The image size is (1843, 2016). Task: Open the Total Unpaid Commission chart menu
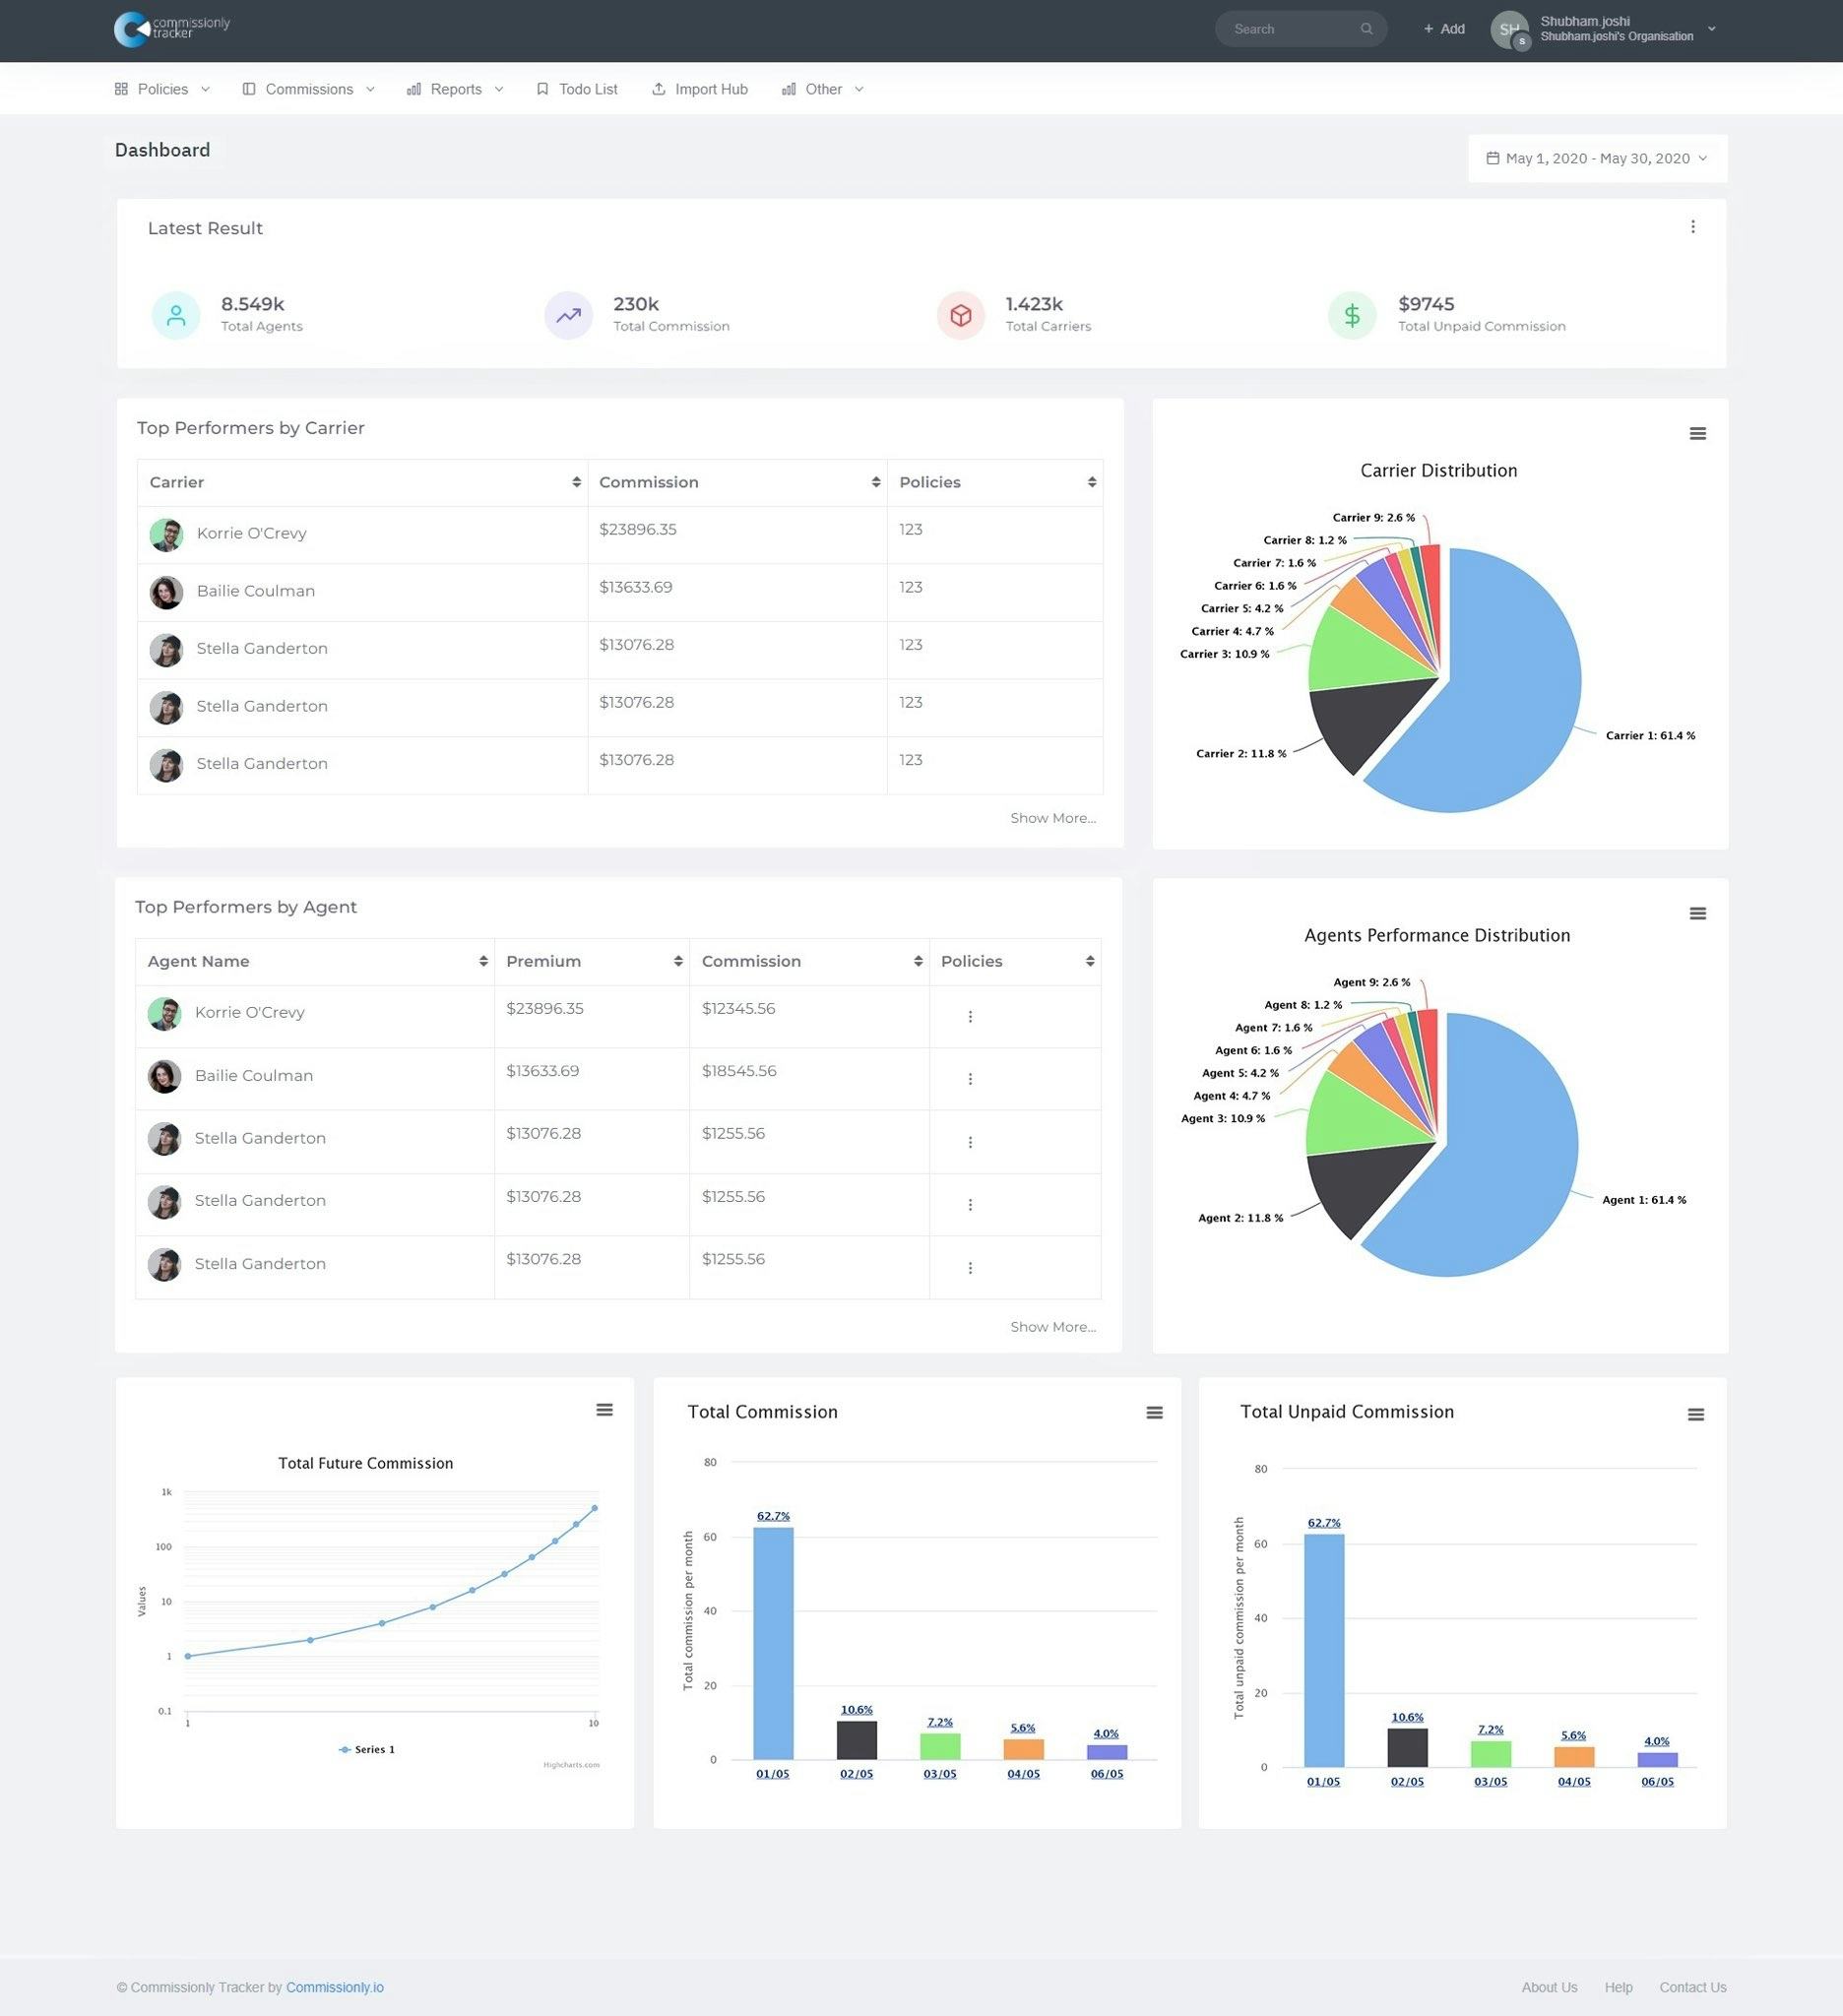pos(1696,1414)
